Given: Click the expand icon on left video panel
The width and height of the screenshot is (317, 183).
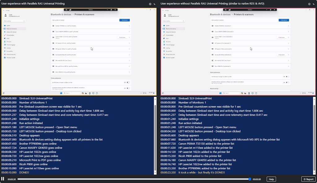Looking at the screenshot, I should pyautogui.click(x=154, y=4).
